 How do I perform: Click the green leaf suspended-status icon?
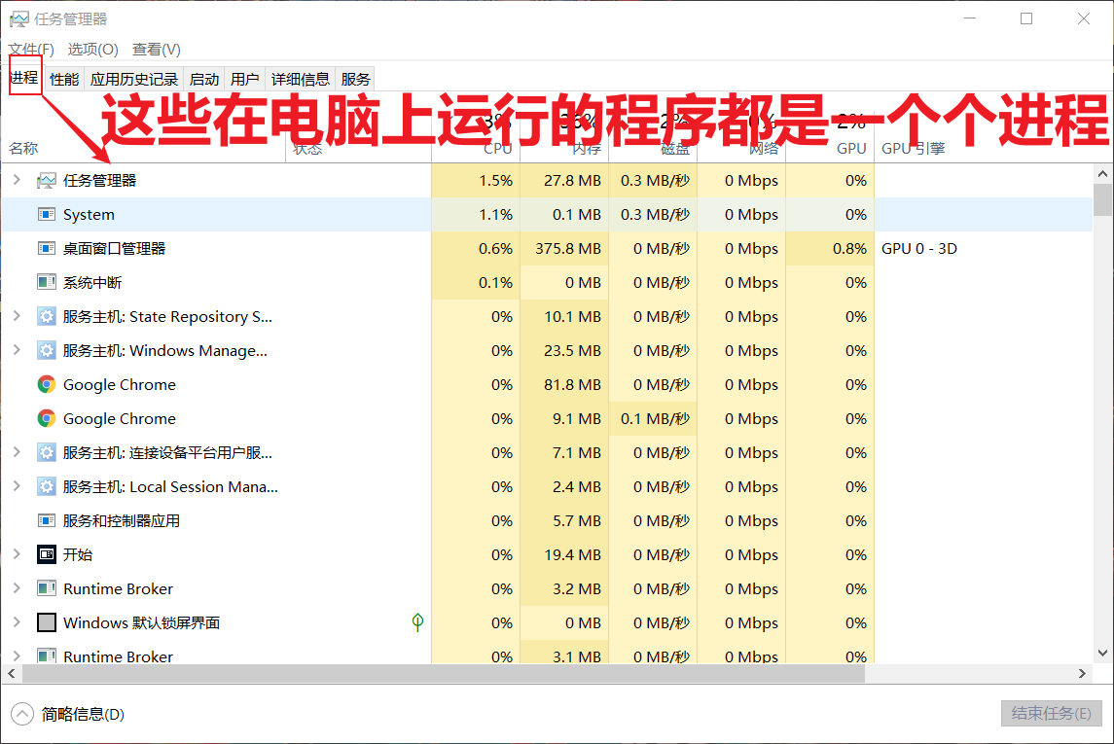[x=417, y=622]
